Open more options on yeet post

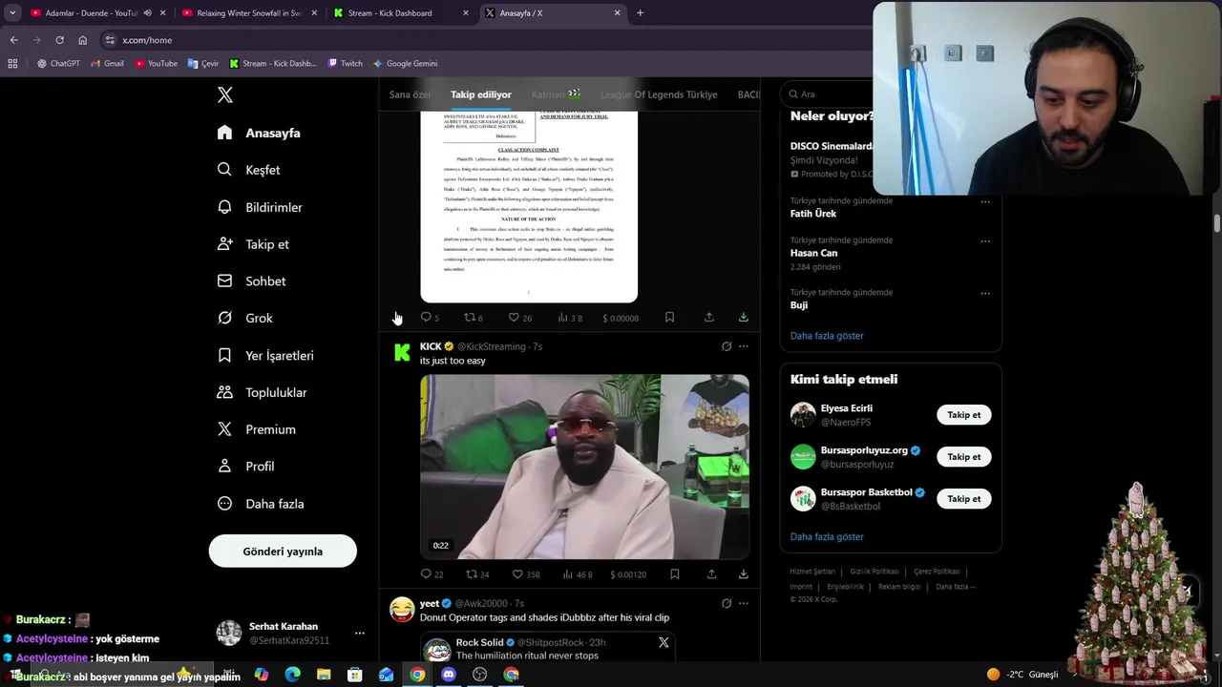[744, 603]
